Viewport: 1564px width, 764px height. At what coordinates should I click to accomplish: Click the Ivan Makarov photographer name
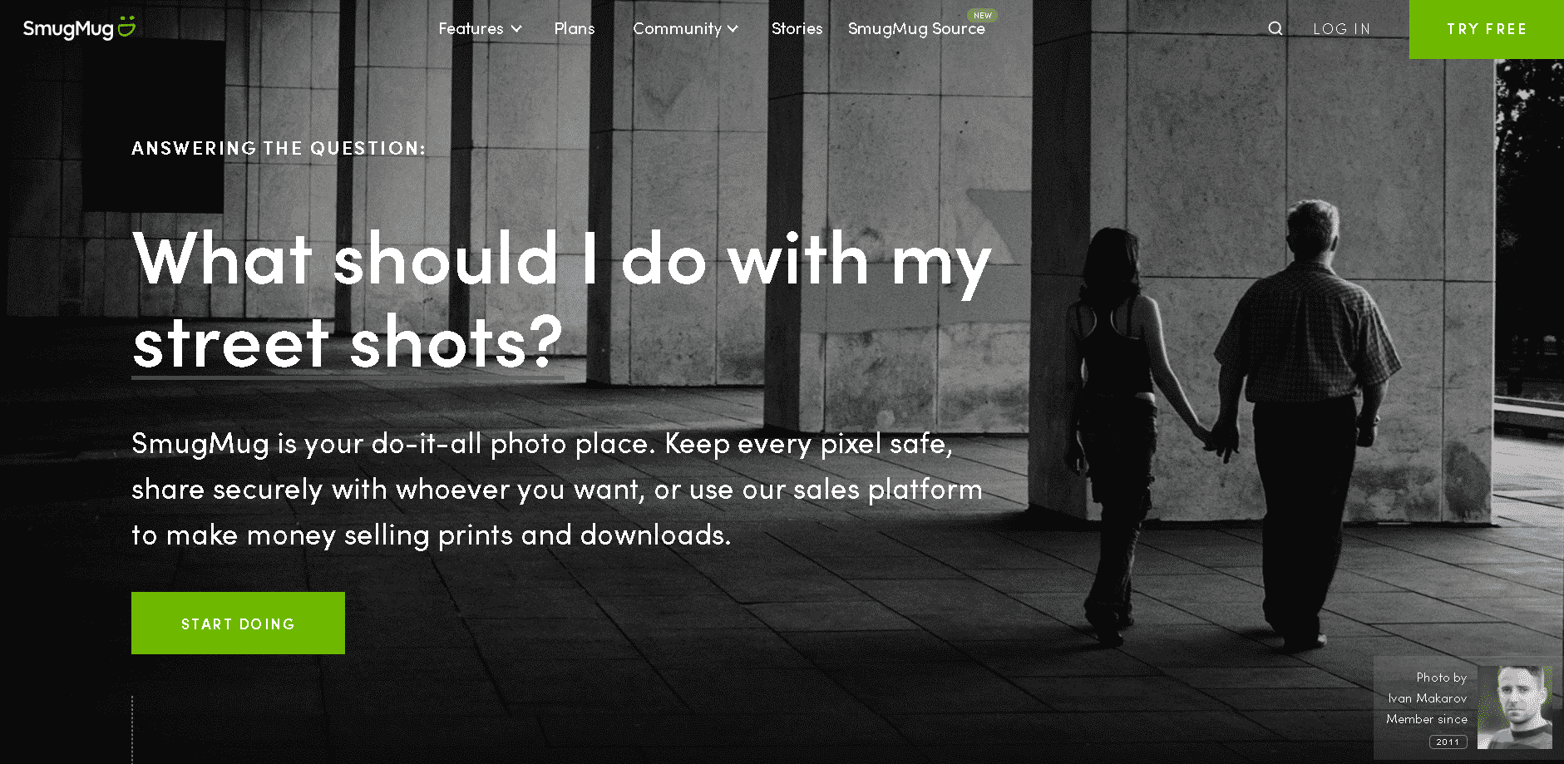[1427, 698]
